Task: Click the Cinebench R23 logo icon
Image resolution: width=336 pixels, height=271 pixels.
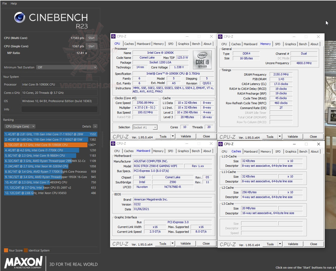Action: pyautogui.click(x=20, y=18)
